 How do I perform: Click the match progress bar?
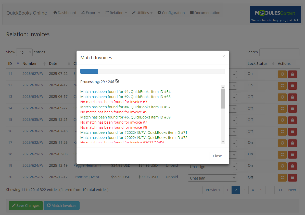152,71
